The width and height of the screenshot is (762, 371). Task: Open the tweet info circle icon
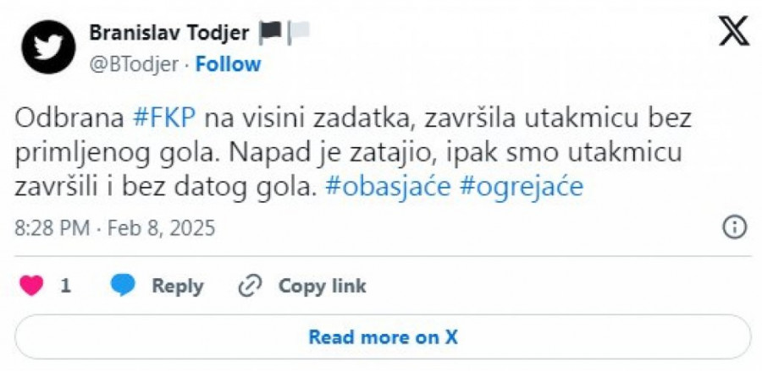tap(733, 226)
